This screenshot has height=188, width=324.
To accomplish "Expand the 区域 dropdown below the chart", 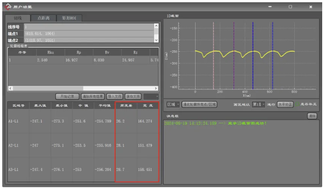I will [x=173, y=104].
